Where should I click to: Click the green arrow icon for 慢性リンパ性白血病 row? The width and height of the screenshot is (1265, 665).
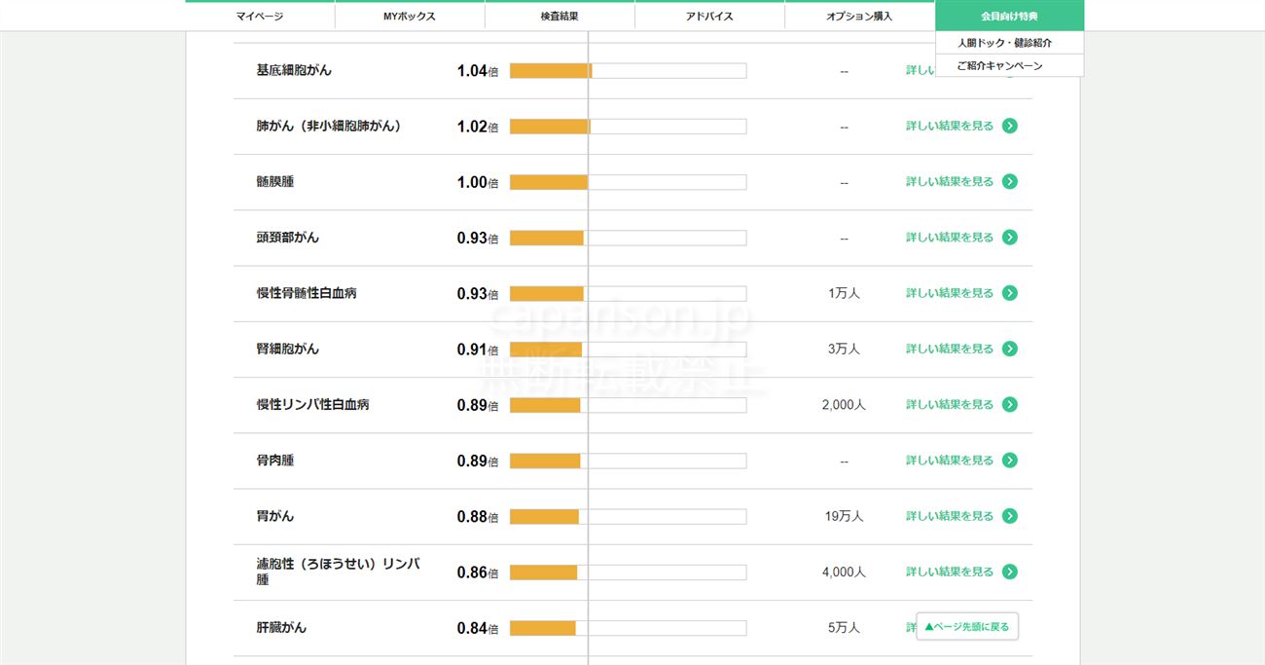[x=1010, y=404]
